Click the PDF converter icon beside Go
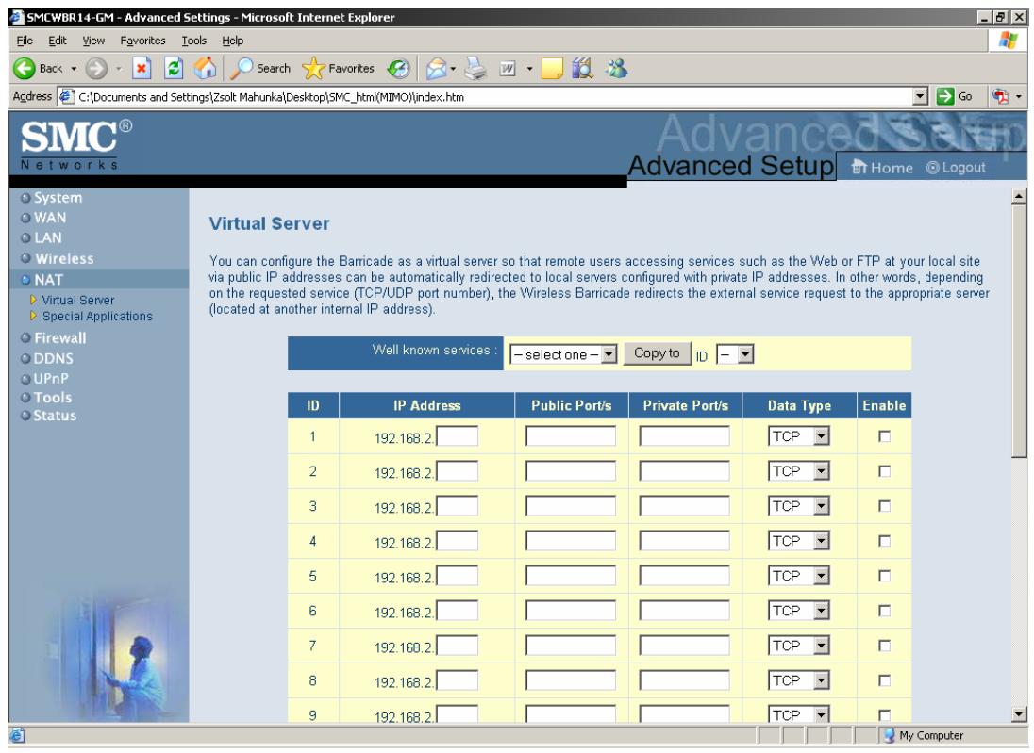This screenshot has height=753, width=1034. click(x=1000, y=97)
